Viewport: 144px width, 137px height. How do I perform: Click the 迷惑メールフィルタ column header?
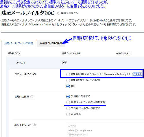(x=71, y=53)
